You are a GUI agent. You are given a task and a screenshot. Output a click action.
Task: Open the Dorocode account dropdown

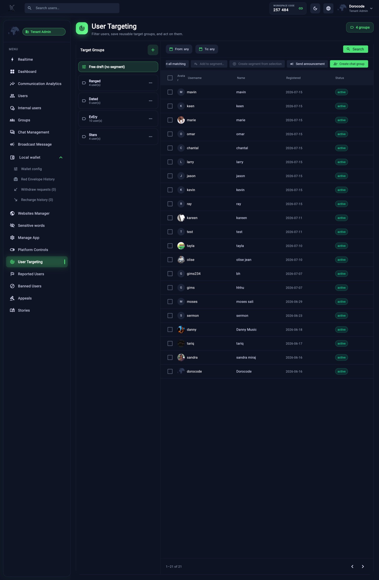coord(356,8)
